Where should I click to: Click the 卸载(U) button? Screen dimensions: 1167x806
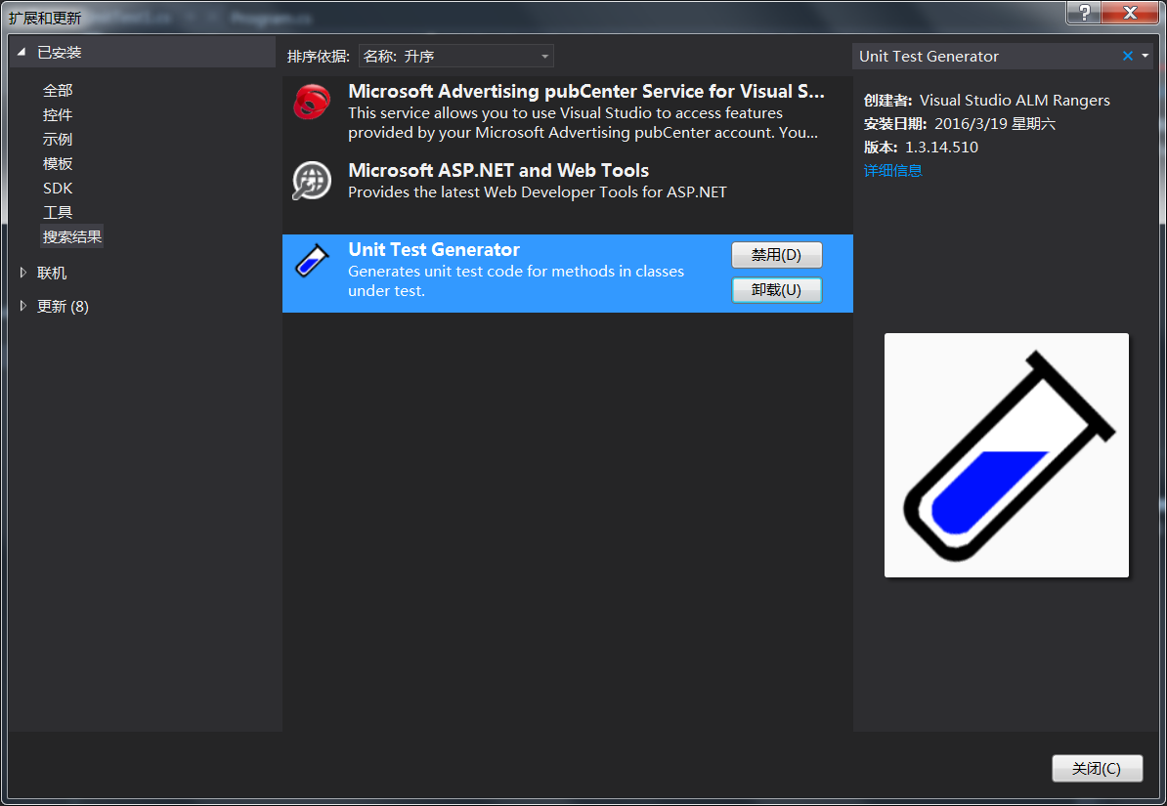coord(776,289)
